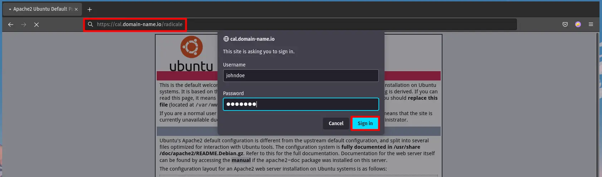Screen dimensions: 602x177
Task: Click the page vertical scrollbar
Action: (597, 104)
